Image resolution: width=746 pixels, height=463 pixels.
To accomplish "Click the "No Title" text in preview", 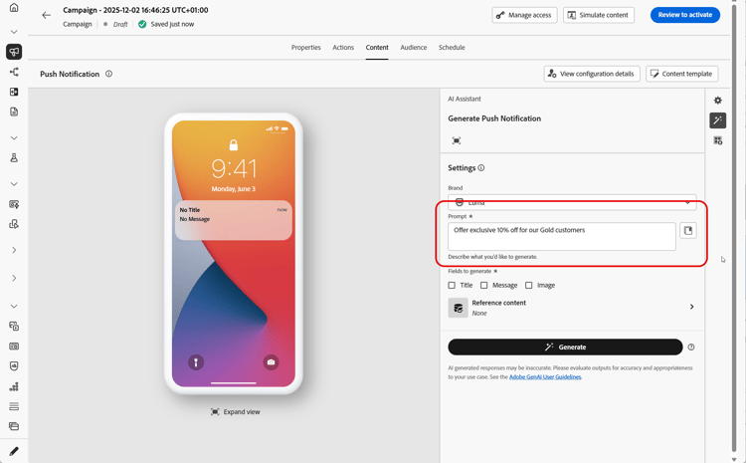I will 190,209.
